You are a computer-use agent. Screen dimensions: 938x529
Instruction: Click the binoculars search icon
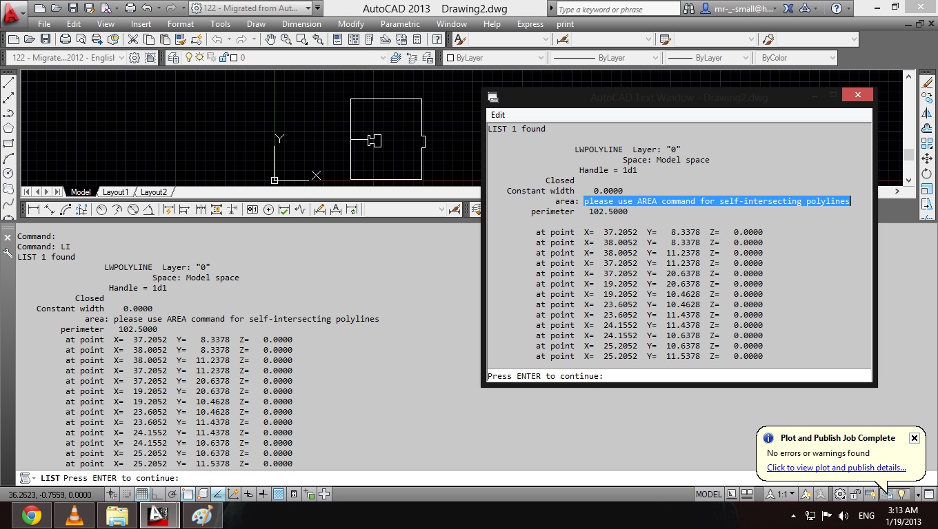coord(689,9)
